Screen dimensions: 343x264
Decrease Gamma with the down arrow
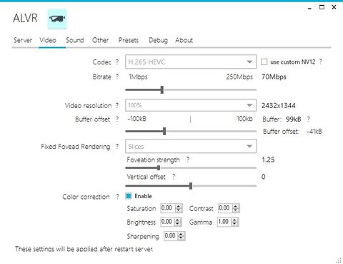point(234,224)
